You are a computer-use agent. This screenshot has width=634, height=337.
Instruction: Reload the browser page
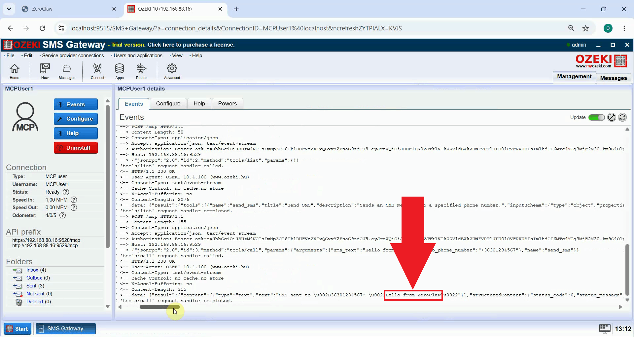(42, 28)
